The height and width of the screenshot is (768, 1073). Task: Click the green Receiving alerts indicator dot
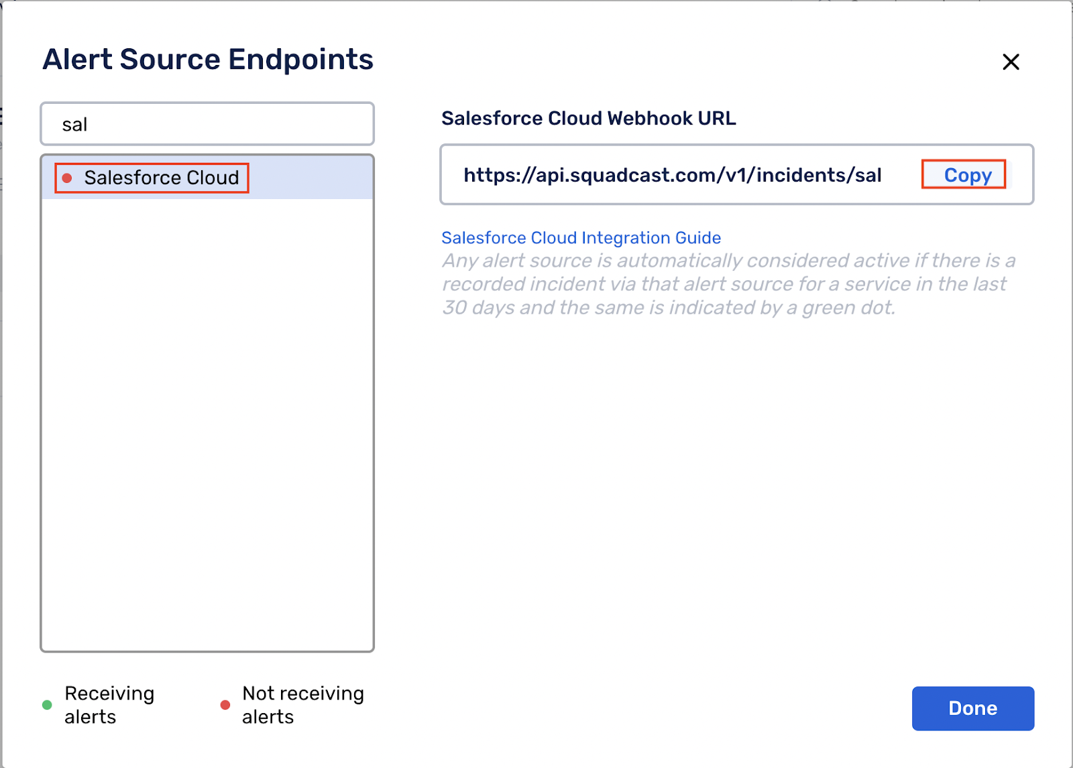click(47, 705)
